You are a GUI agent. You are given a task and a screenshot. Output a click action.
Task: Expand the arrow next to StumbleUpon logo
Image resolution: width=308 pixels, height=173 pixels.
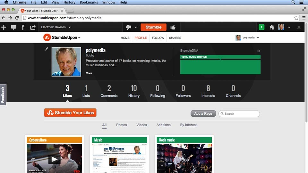79,38
